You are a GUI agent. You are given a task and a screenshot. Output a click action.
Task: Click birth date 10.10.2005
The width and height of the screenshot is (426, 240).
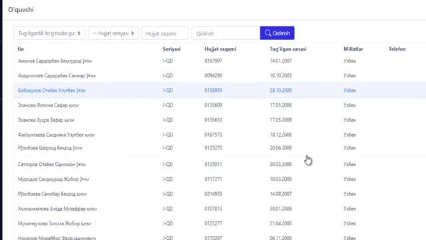tap(281, 75)
